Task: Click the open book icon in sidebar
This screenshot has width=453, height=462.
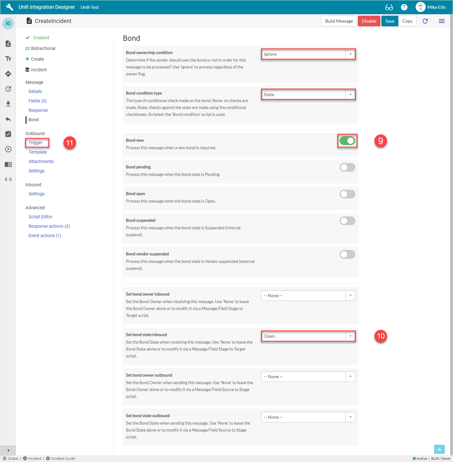Action: click(8, 164)
